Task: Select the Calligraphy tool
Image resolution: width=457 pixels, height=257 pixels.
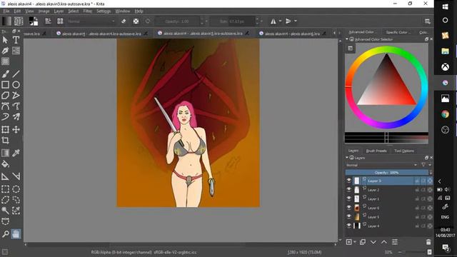Action: 5,51
